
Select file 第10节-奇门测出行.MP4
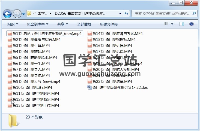32,87
